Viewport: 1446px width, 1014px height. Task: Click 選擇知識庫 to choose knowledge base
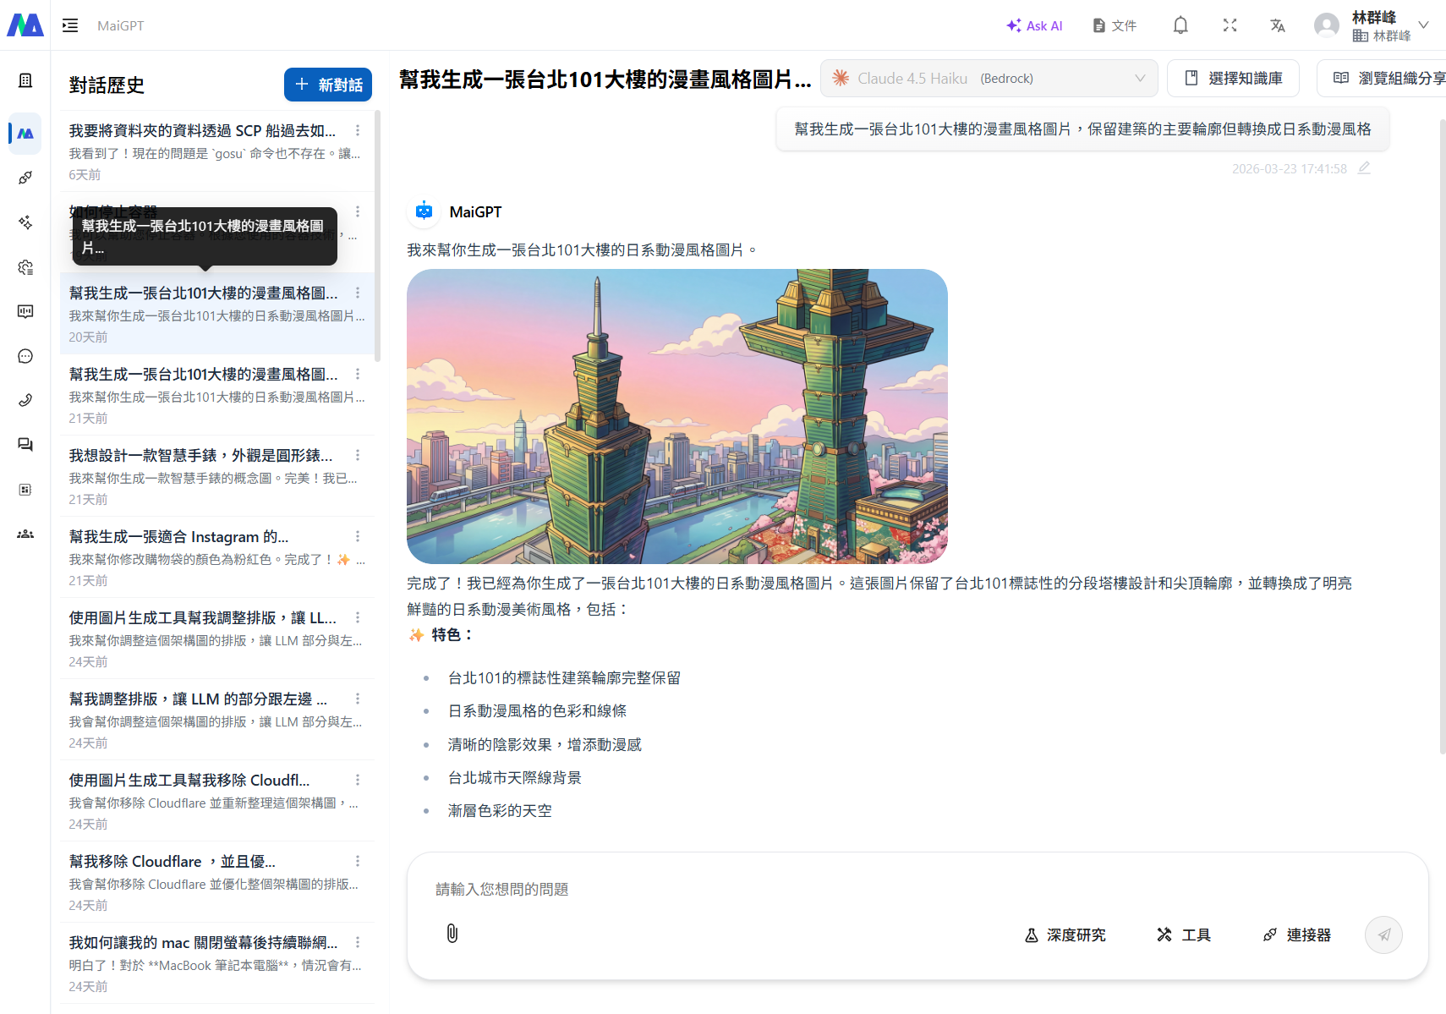[x=1232, y=78]
